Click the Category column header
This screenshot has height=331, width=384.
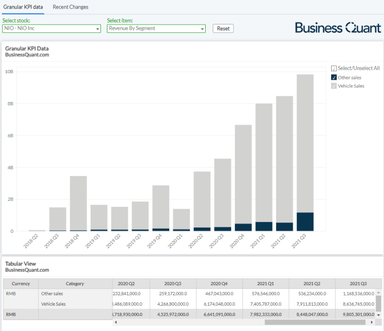click(x=75, y=284)
